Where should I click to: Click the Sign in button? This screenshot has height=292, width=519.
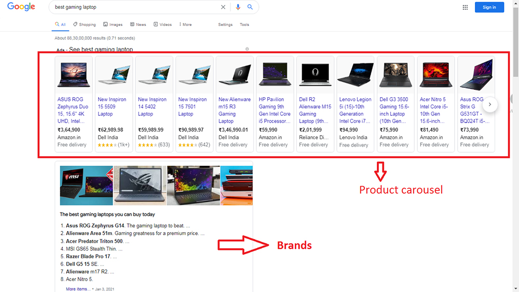489,7
